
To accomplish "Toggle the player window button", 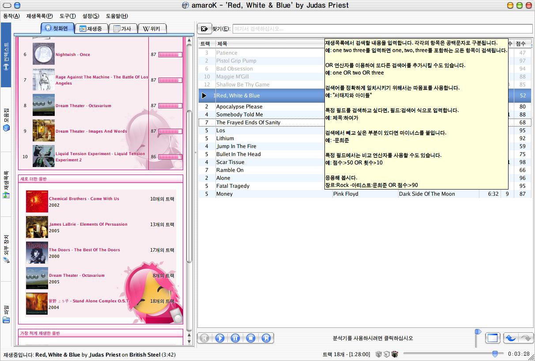I will coord(492,338).
